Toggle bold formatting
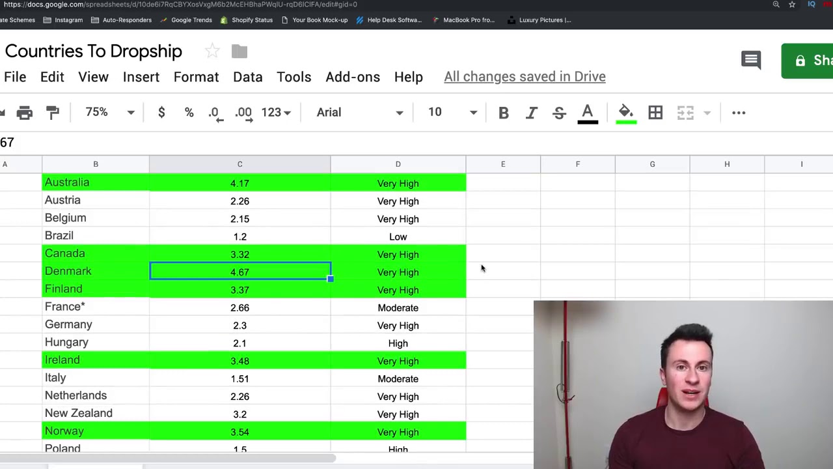Image resolution: width=833 pixels, height=469 pixels. pyautogui.click(x=503, y=113)
